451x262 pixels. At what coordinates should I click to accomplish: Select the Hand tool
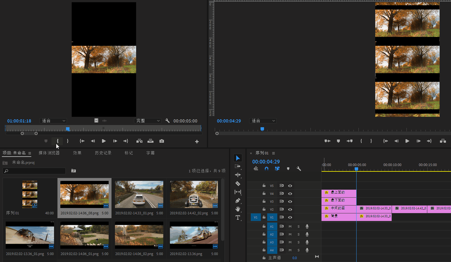tap(238, 209)
